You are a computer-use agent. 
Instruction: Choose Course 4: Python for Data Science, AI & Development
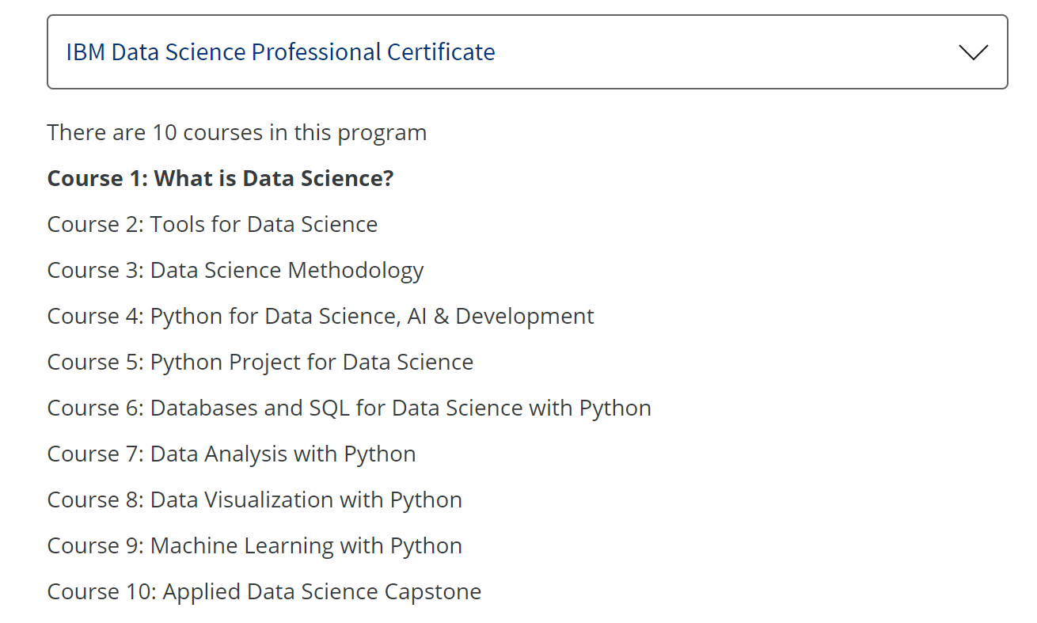321,316
